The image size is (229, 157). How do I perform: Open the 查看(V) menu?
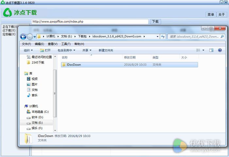point(53,44)
